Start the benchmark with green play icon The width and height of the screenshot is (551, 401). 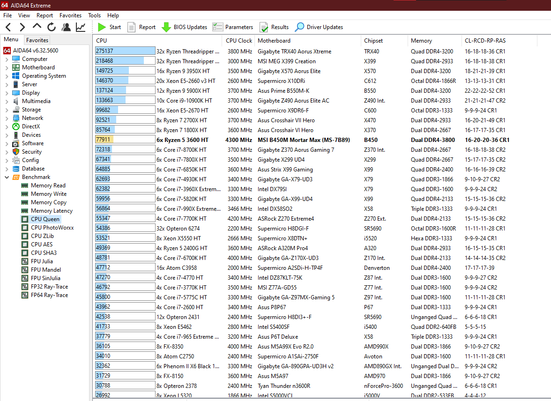[x=102, y=27]
